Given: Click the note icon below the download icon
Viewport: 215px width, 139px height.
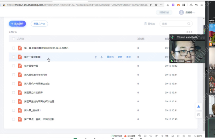Looking at the screenshot, I should coord(199,115).
